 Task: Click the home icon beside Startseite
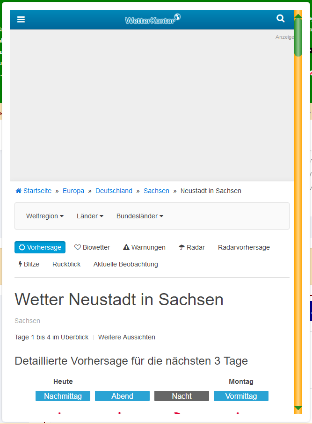pos(18,191)
